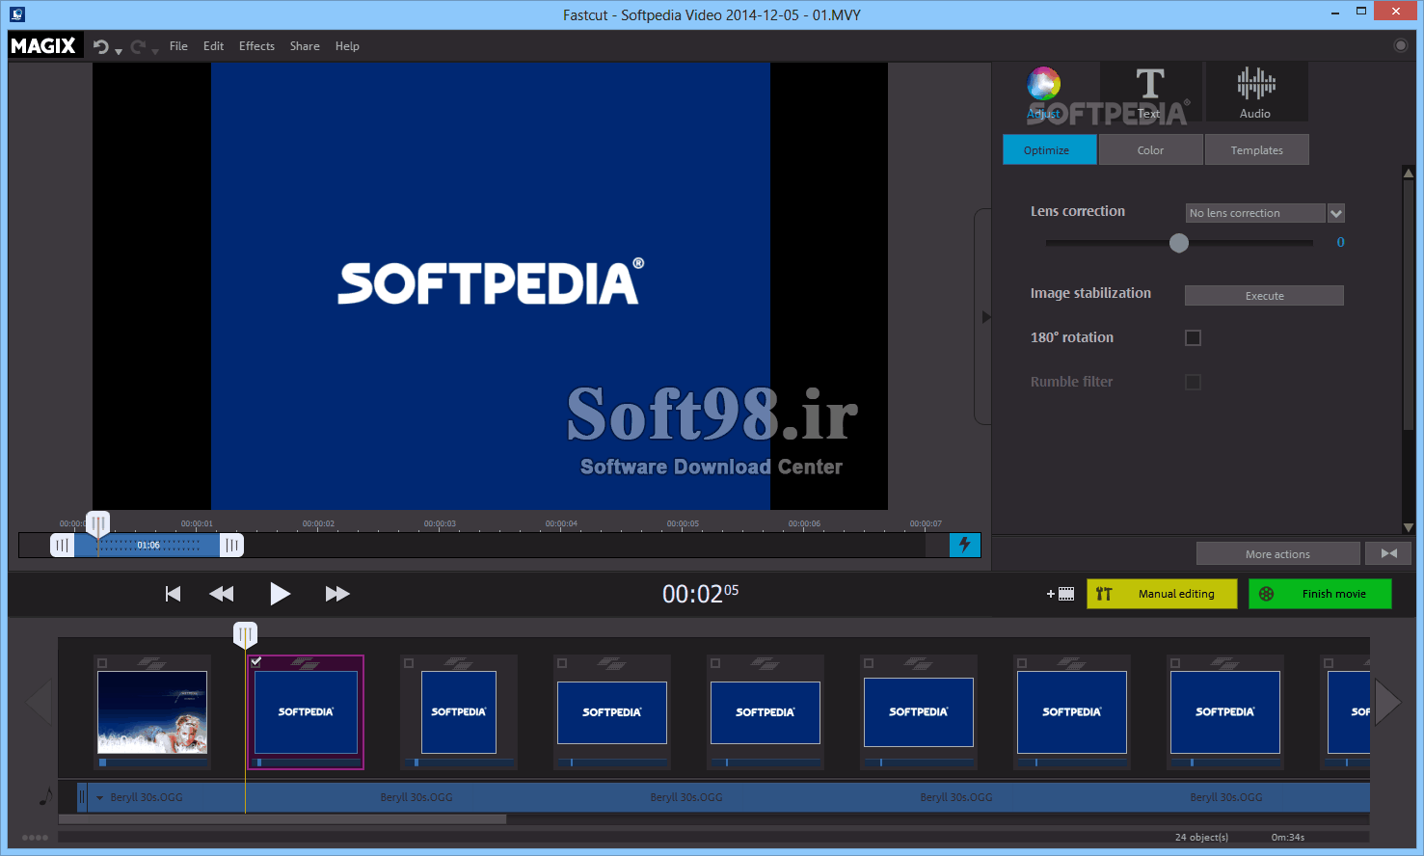
Task: Navigate storyboard right with the arrow
Action: pos(1388,702)
